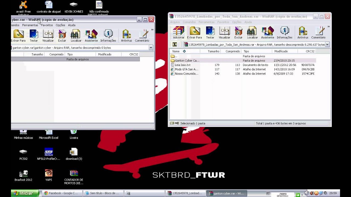Select Mods GTA San A... shortcut row
This screenshot has width=351, height=197.
[243, 69]
